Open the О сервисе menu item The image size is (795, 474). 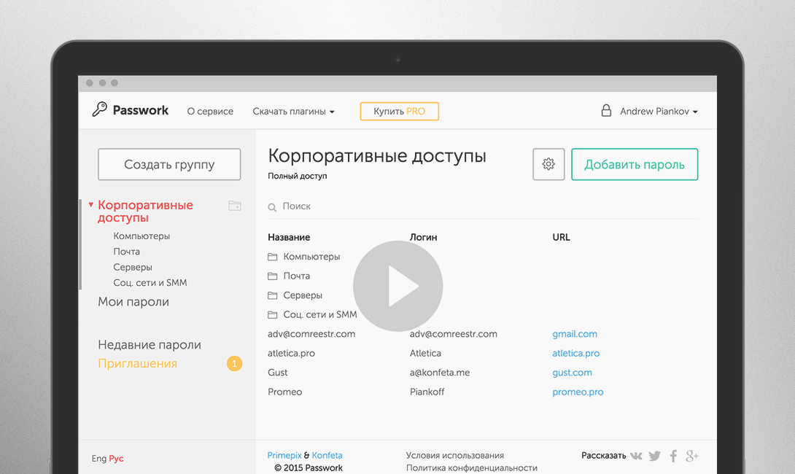pos(210,112)
